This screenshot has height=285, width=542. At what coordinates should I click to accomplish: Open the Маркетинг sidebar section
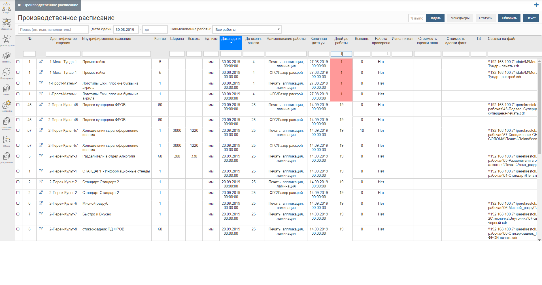coord(7,23)
